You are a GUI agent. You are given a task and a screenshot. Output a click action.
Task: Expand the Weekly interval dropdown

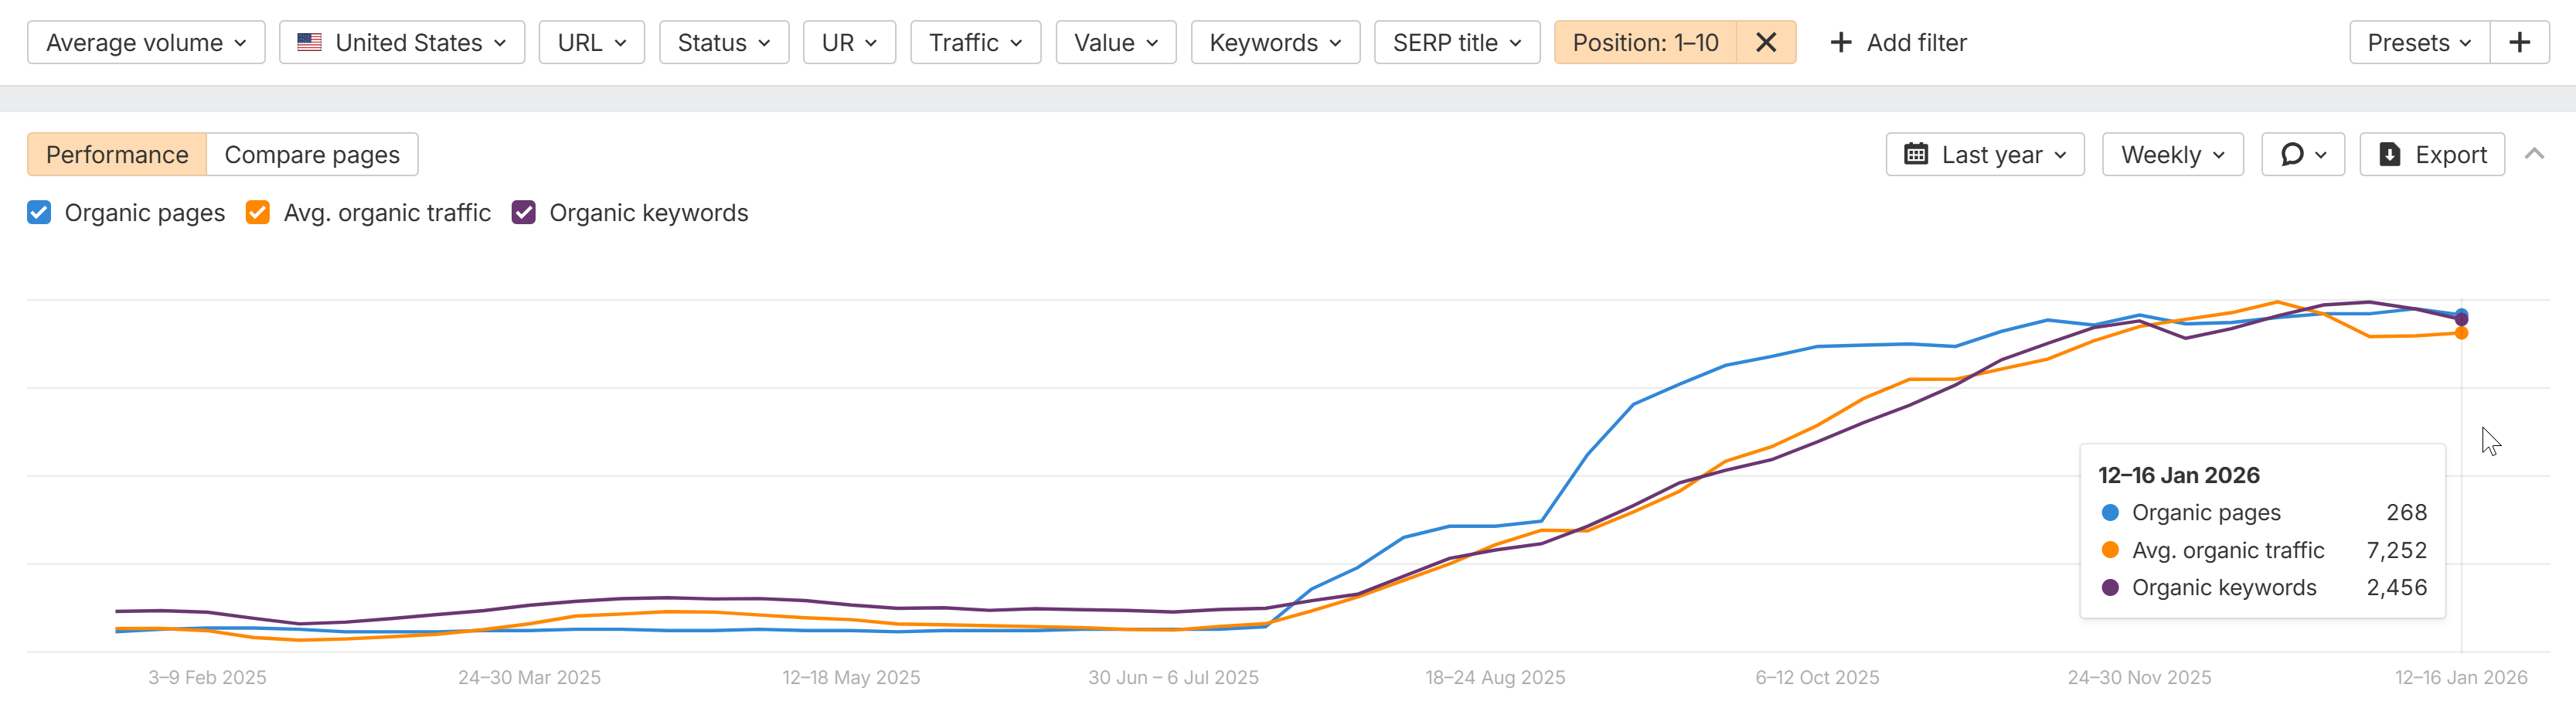click(2172, 155)
